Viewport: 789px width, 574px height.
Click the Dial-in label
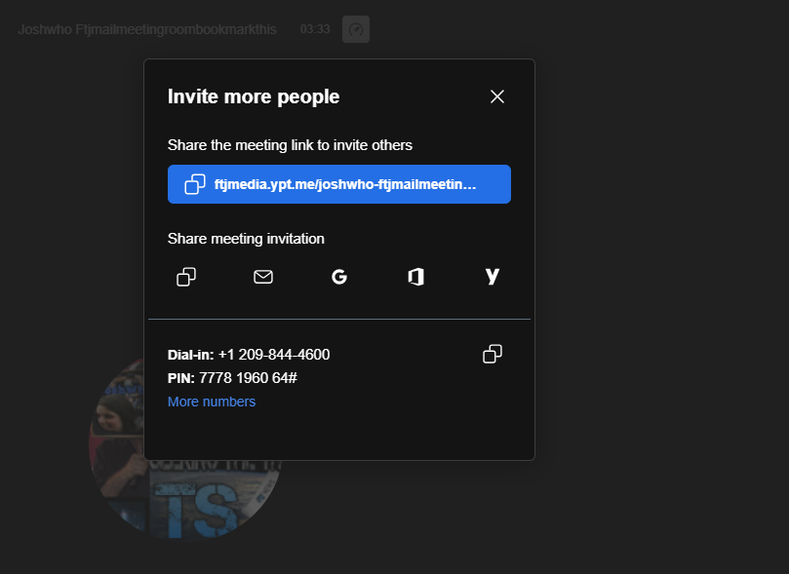point(190,355)
